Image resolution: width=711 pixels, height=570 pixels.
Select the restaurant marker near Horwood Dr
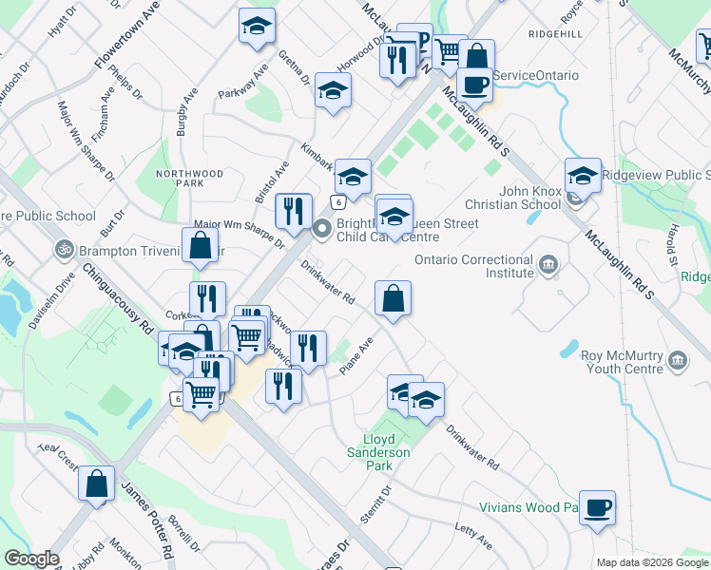(x=397, y=64)
